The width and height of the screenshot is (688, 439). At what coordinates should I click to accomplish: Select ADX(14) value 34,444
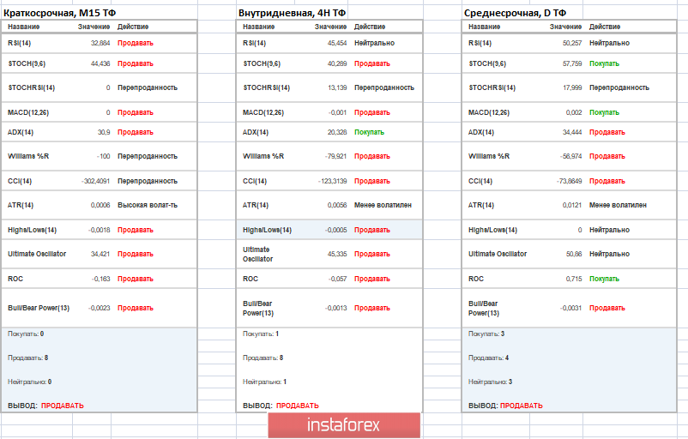click(572, 132)
